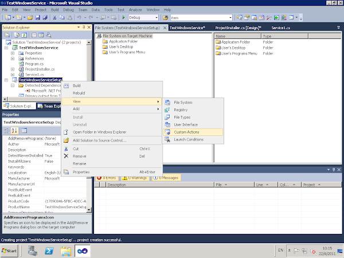Switch to the TestWindowsService* tab
The image size is (344, 258).
coord(187,28)
